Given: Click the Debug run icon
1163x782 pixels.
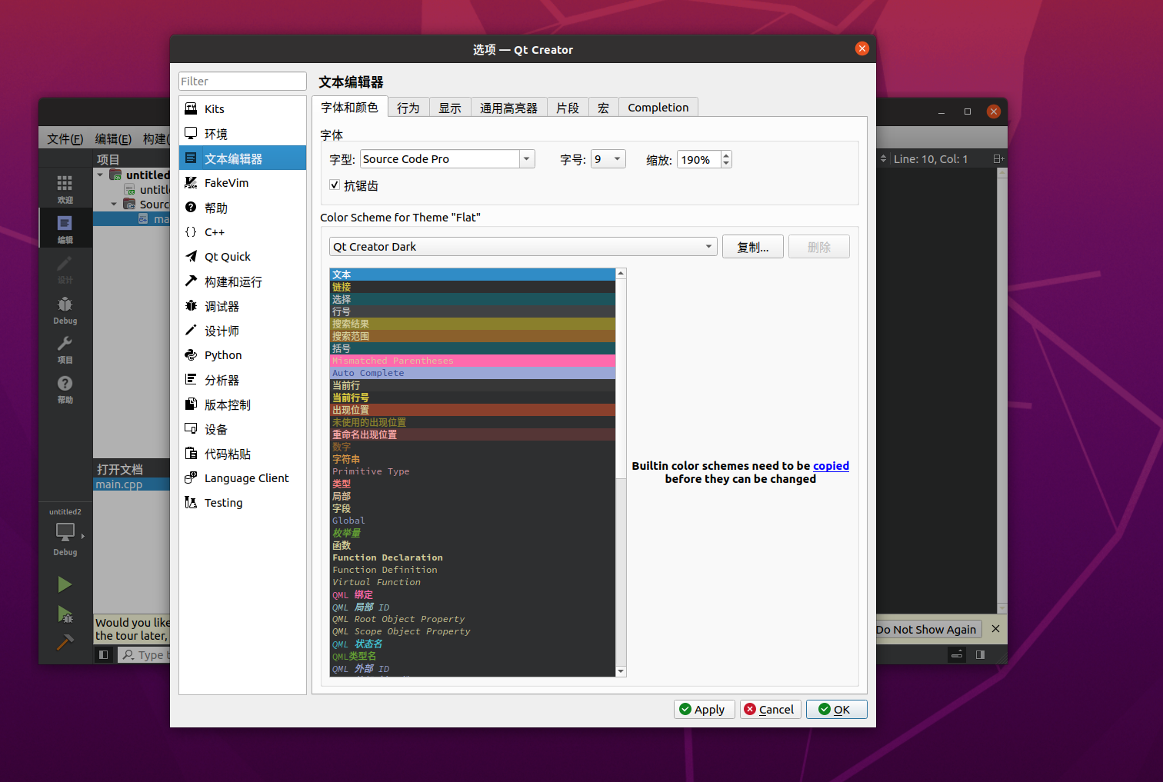Looking at the screenshot, I should click(65, 614).
